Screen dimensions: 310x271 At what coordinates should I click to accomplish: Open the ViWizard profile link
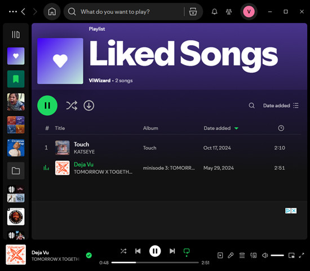99,80
